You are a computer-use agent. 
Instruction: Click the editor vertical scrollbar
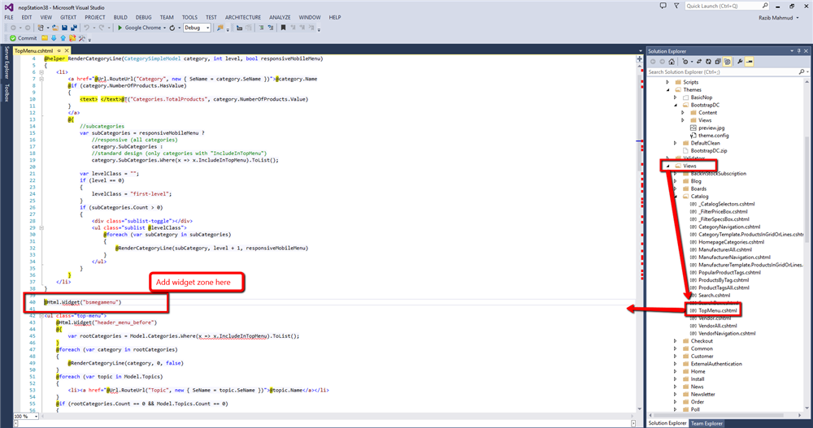point(639,238)
